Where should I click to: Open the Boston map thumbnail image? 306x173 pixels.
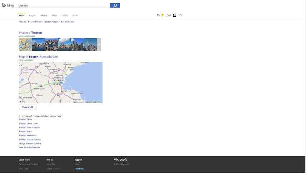25,45
